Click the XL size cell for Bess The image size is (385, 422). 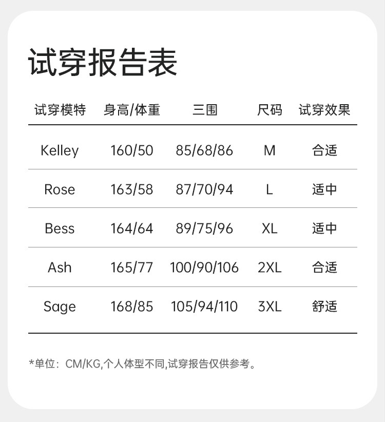[269, 228]
